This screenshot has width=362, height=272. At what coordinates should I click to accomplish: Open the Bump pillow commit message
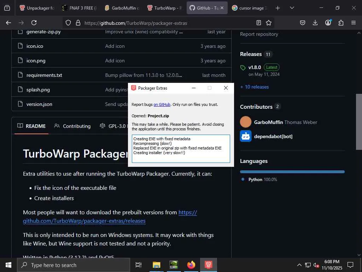[x=144, y=75]
